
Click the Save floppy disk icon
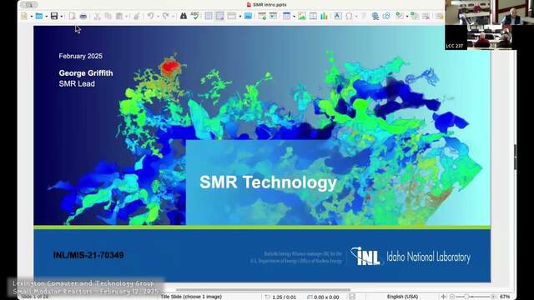(54, 16)
